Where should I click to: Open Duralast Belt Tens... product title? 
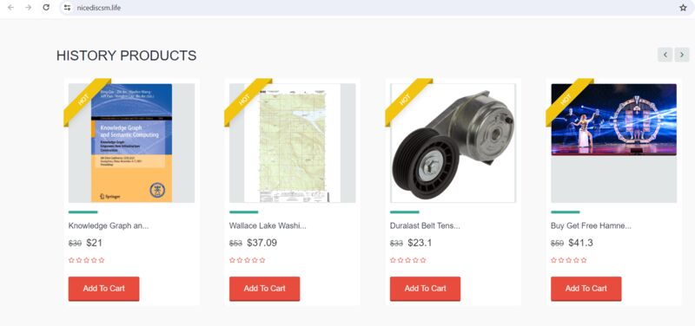pyautogui.click(x=425, y=225)
